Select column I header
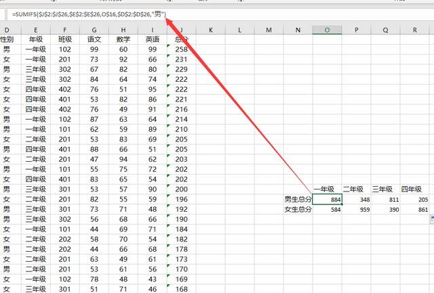The image size is (434, 293). (x=152, y=30)
